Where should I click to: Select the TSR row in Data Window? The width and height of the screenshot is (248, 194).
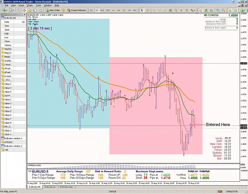(x=13, y=150)
